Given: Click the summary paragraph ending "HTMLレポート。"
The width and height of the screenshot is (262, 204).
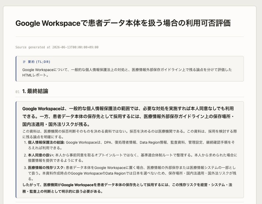Looking at the screenshot, I should (x=127, y=72).
